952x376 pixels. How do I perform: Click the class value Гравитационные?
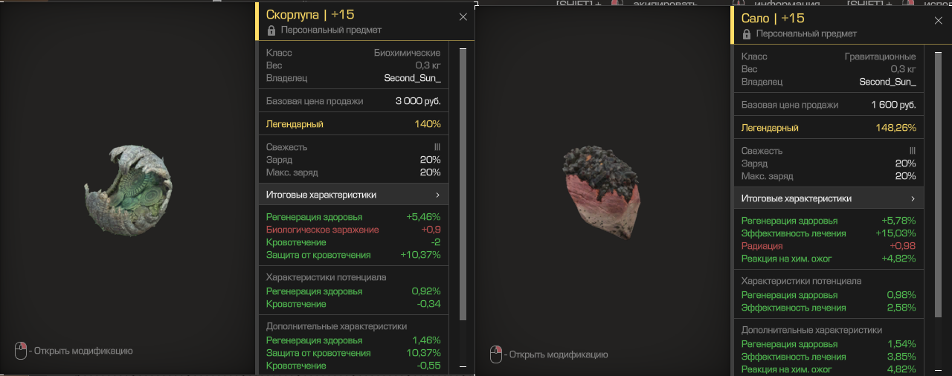[880, 56]
